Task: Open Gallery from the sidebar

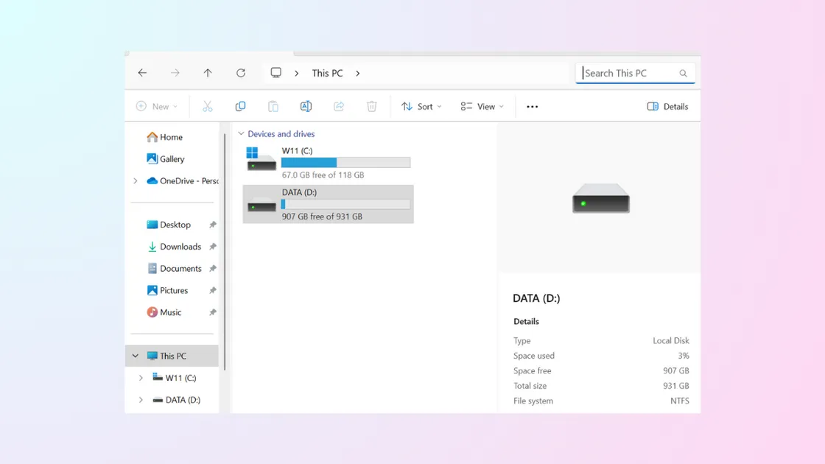Action: pos(172,159)
